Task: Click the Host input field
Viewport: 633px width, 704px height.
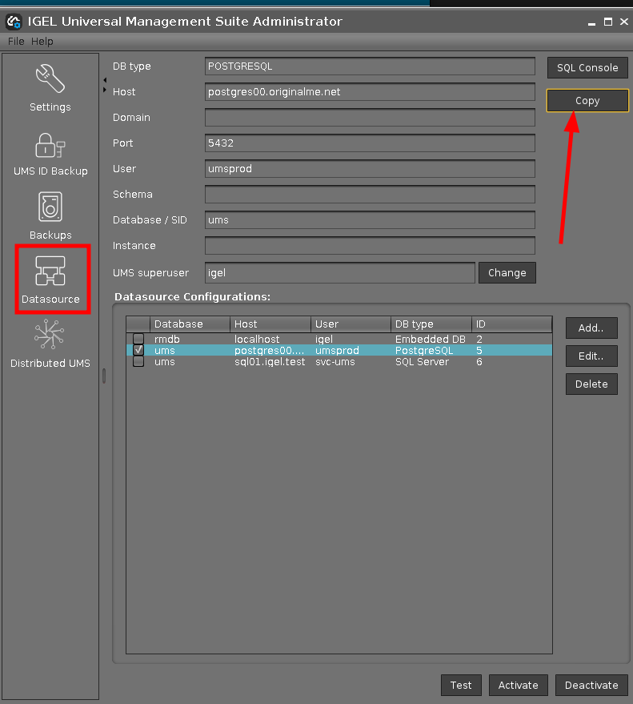Action: tap(370, 92)
